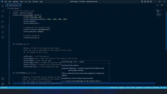Open the Run menu

coord(29,2)
